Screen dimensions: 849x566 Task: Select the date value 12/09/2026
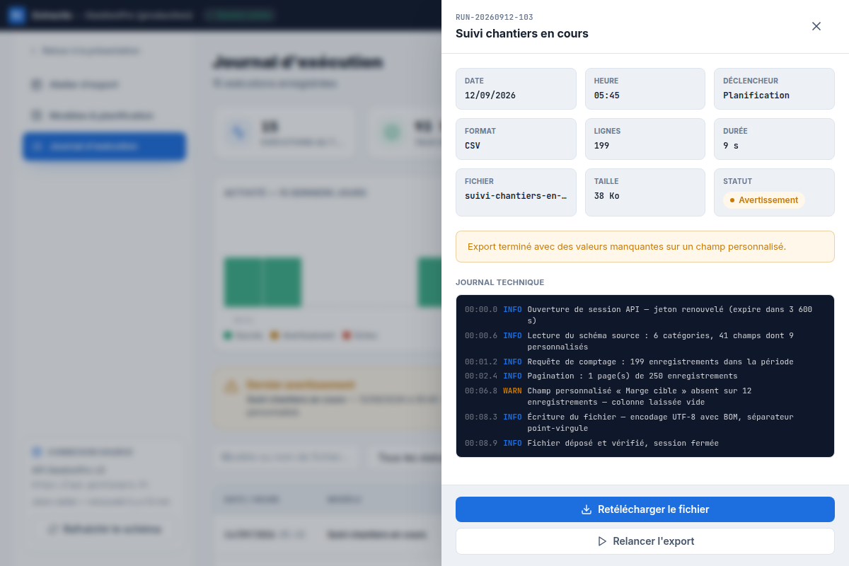(490, 96)
